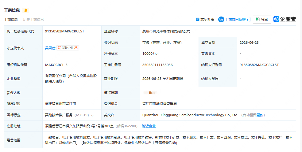
Task: Click the 附近企业 link
Action: [x=149, y=126]
